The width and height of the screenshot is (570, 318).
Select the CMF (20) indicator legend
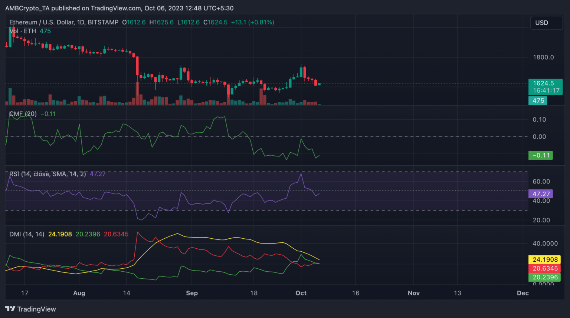(23, 114)
